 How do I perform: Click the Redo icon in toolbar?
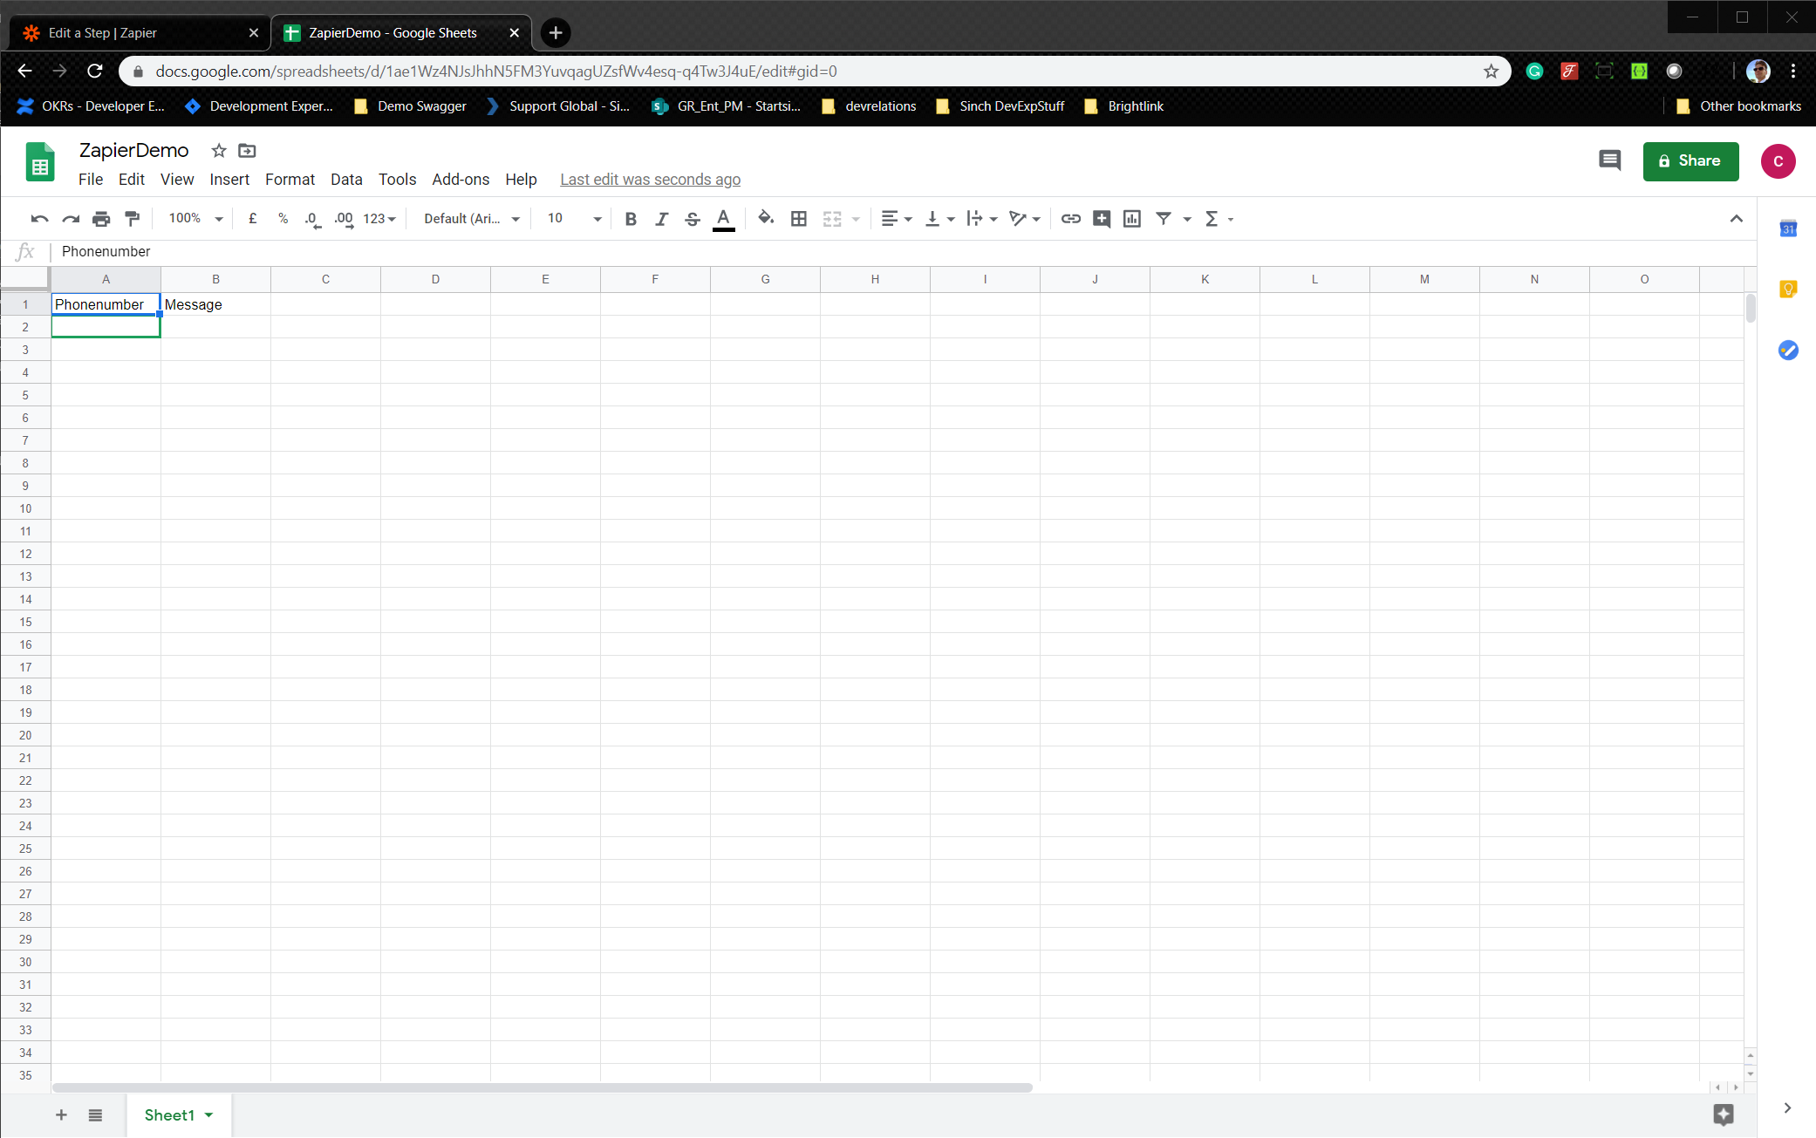(x=71, y=219)
